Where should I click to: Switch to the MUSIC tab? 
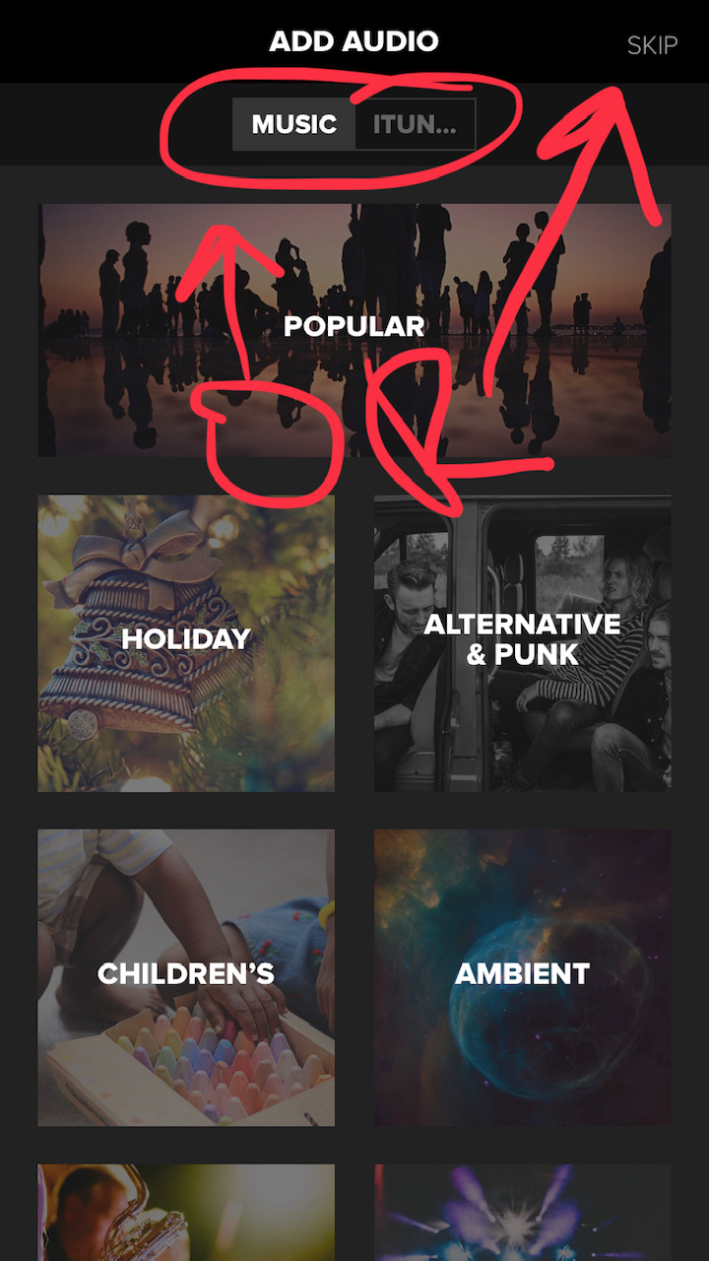click(293, 124)
